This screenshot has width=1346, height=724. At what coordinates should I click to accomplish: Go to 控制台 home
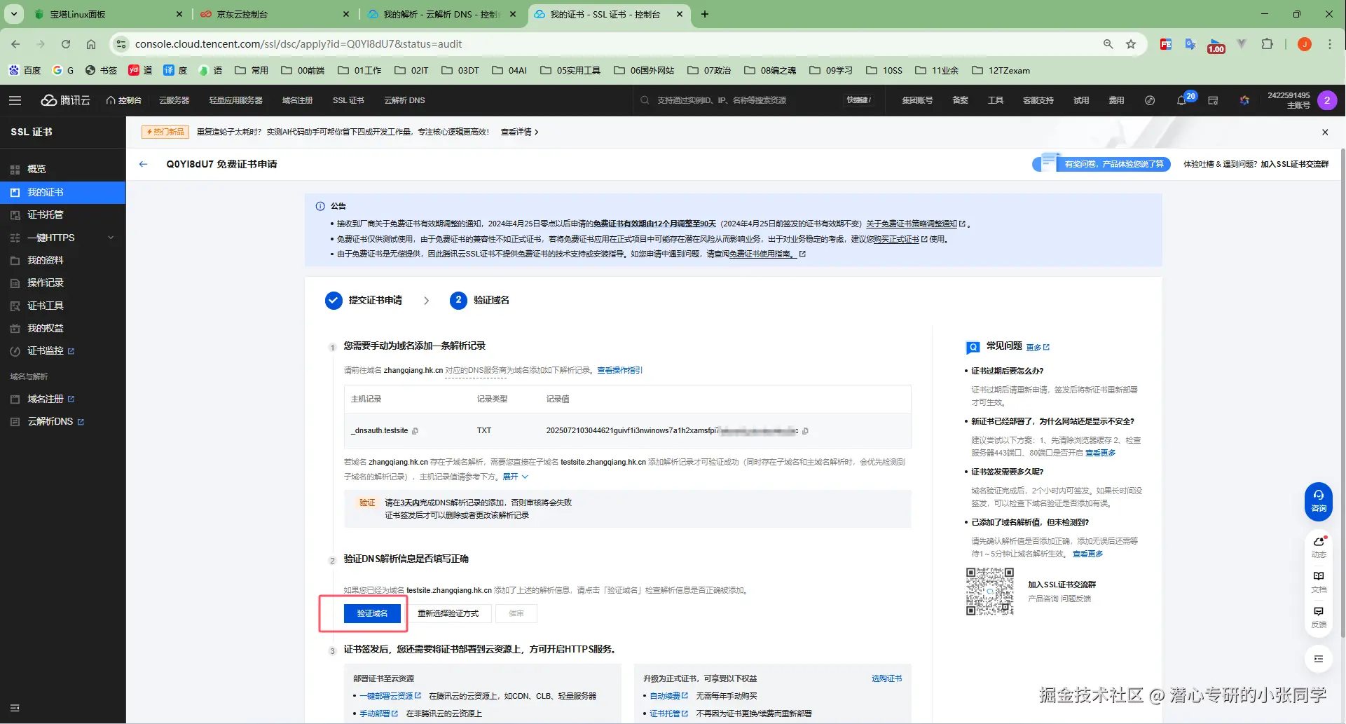[124, 100]
